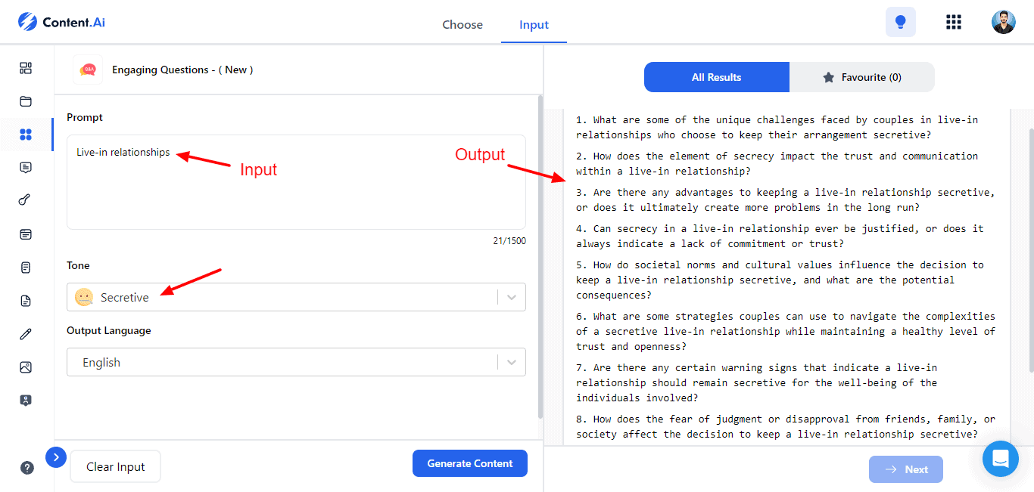Viewport: 1034px width, 492px height.
Task: Open the apps grid menu icon
Action: (x=954, y=23)
